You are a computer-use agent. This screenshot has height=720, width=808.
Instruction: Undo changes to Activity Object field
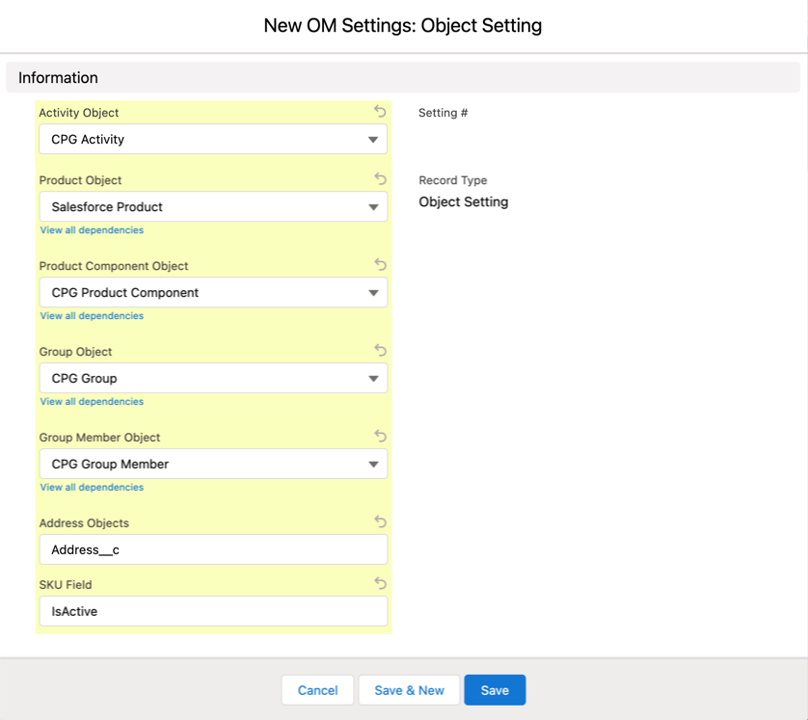coord(380,112)
